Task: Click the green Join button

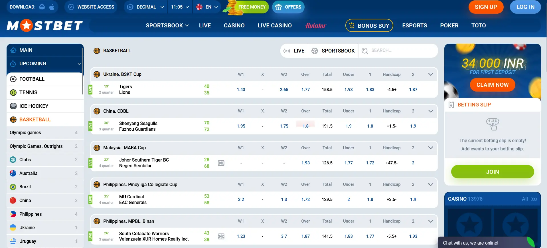Action: [x=493, y=172]
